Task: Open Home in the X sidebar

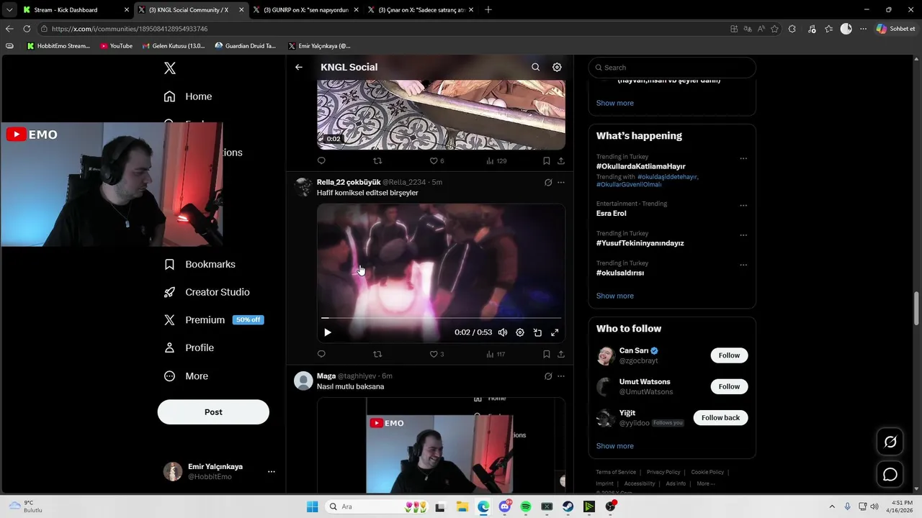Action: (188, 96)
